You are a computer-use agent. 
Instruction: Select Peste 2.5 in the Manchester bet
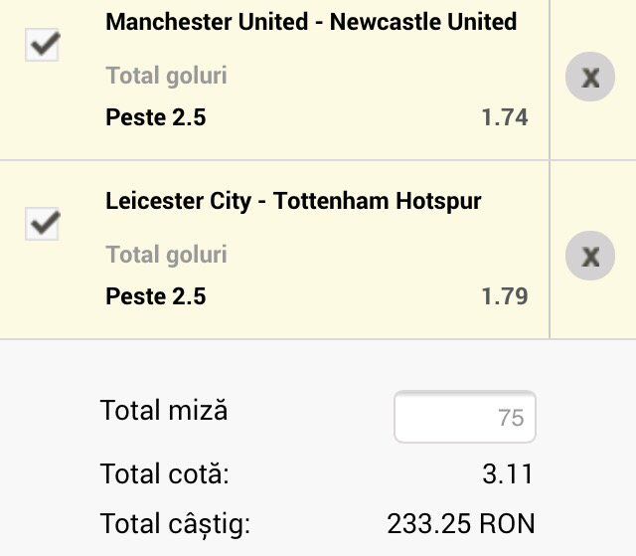[155, 117]
